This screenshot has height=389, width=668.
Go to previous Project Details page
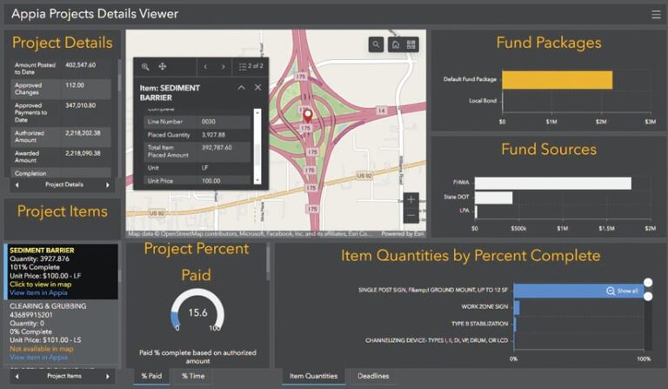(x=17, y=184)
